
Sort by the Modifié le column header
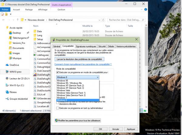click(x=87, y=26)
